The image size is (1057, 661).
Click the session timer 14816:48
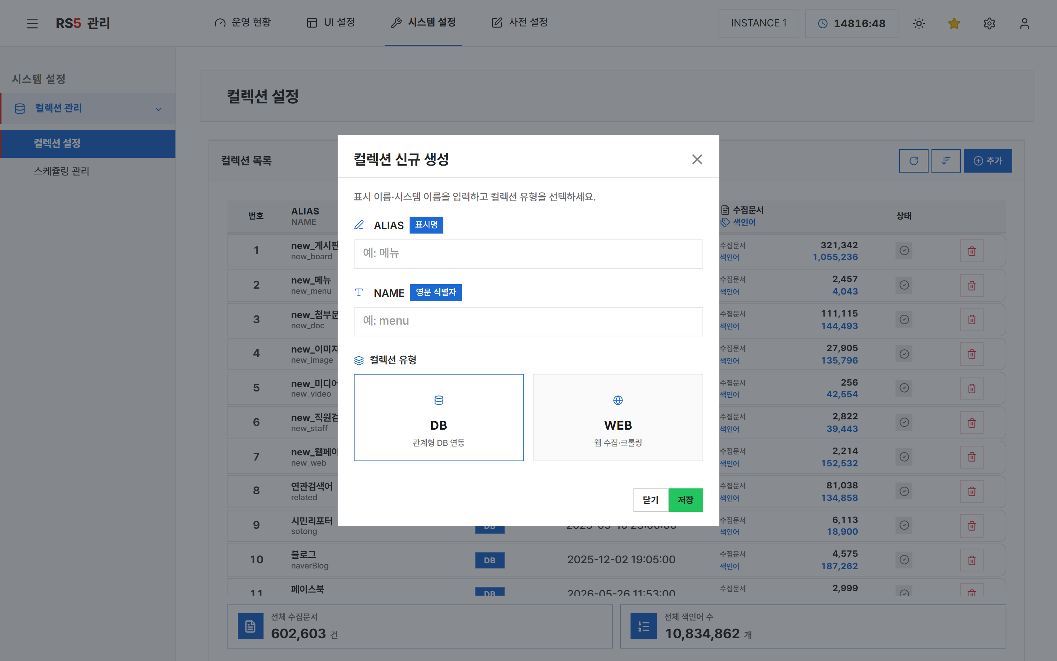[851, 23]
